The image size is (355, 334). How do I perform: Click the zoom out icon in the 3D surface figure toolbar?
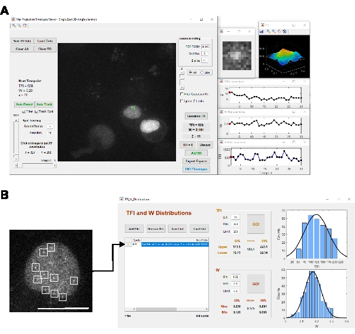pos(273,32)
